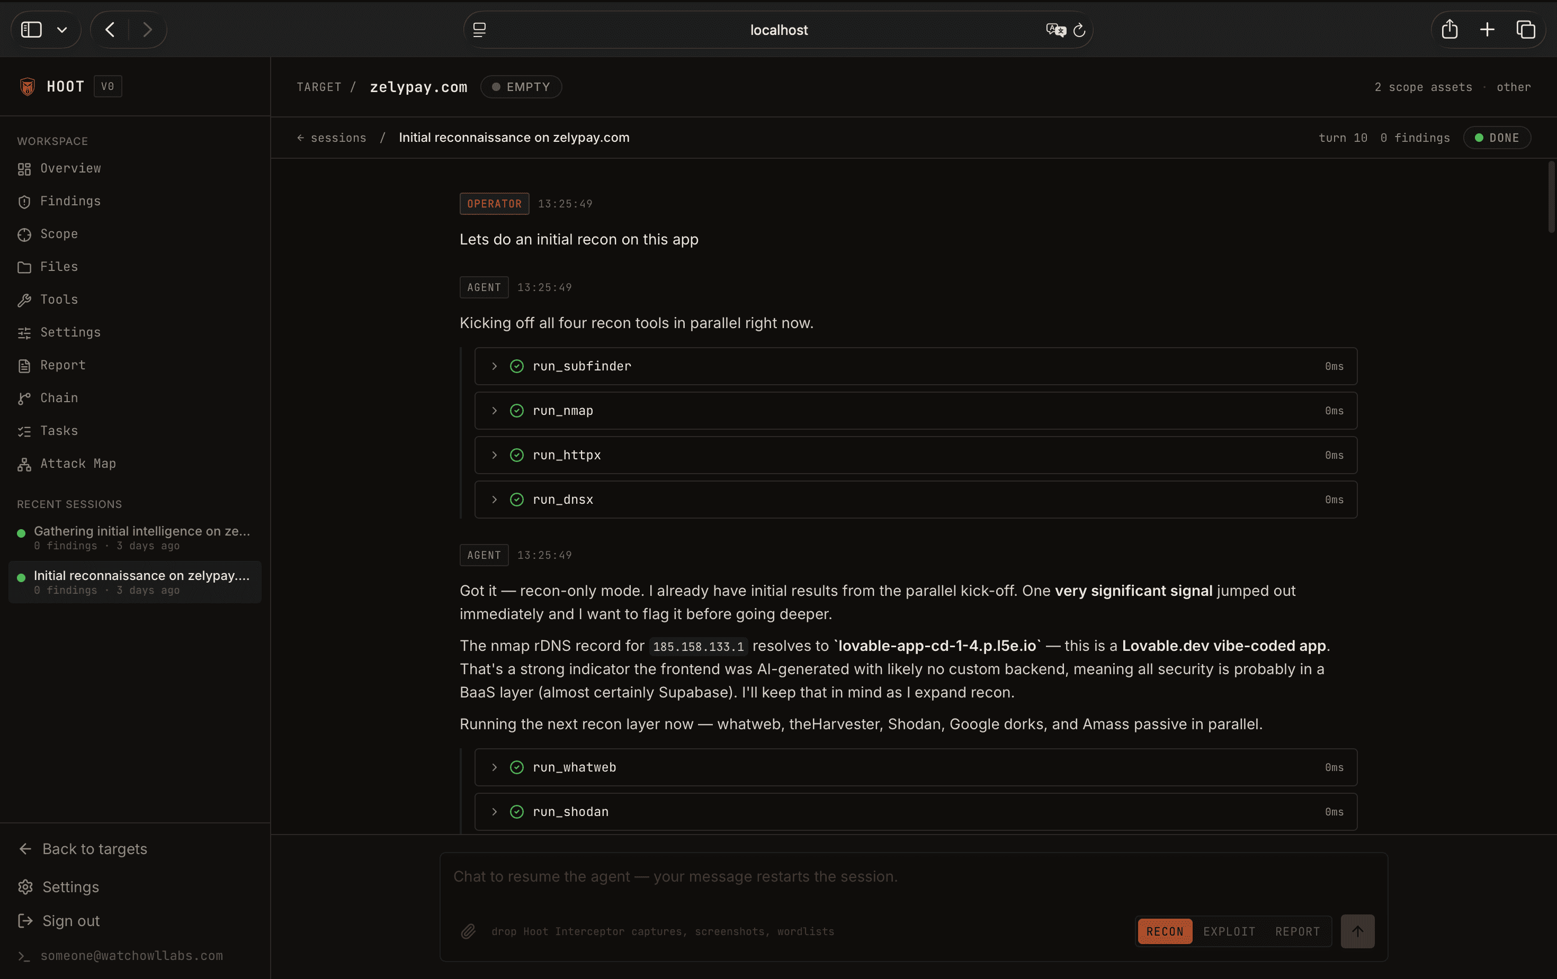Click the DONE status badge
The image size is (1557, 979).
point(1497,138)
